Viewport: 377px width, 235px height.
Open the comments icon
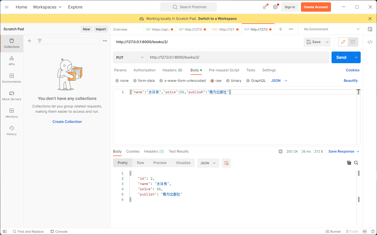[x=353, y=42]
